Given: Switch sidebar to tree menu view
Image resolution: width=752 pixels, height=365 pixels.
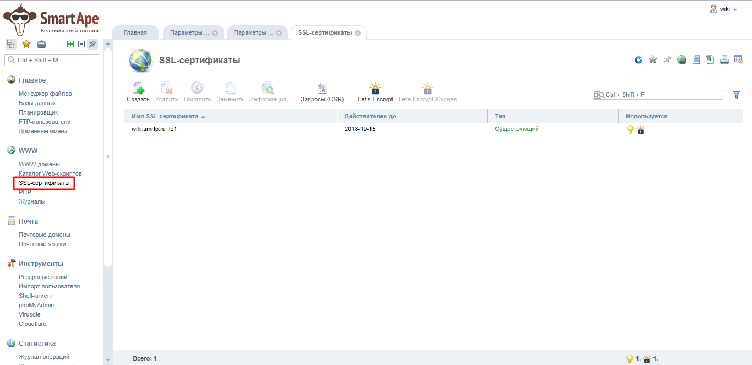Looking at the screenshot, I should click(11, 45).
